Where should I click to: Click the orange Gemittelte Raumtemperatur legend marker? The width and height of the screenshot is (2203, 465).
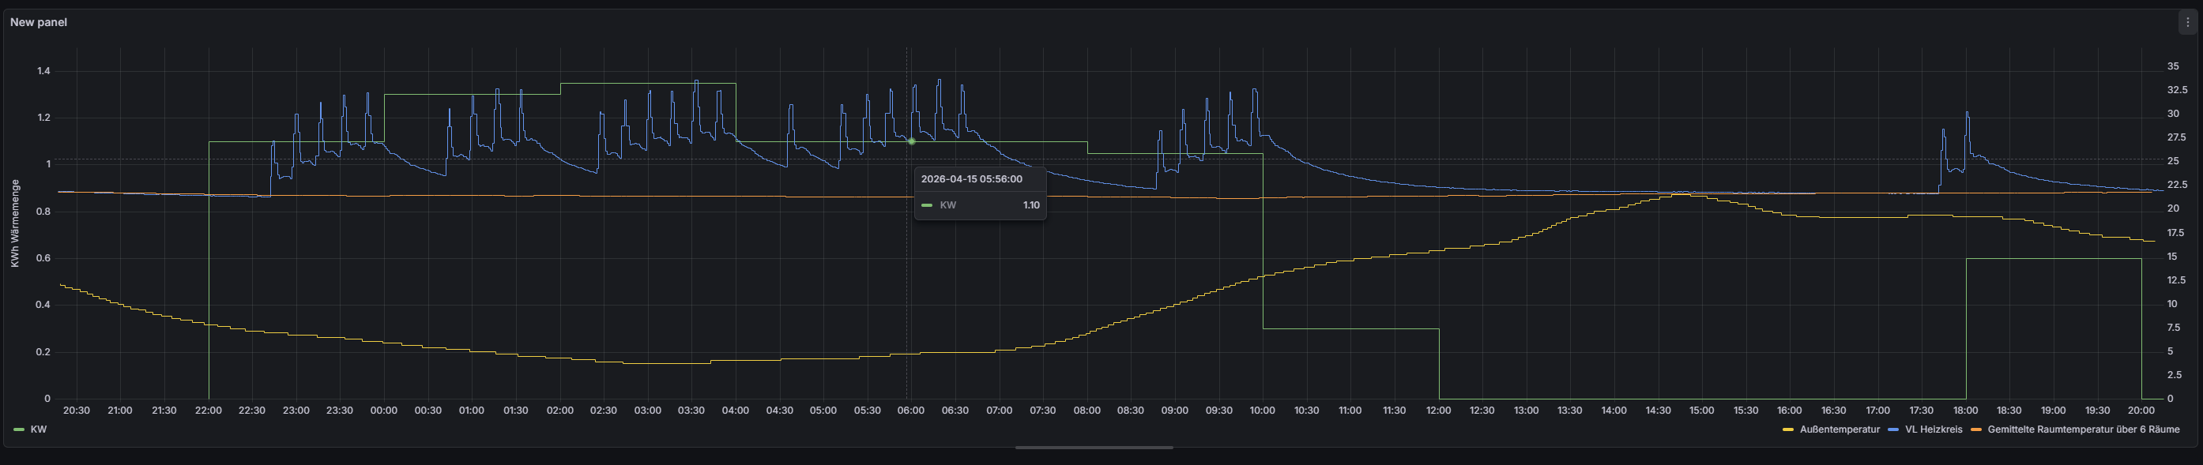1975,430
